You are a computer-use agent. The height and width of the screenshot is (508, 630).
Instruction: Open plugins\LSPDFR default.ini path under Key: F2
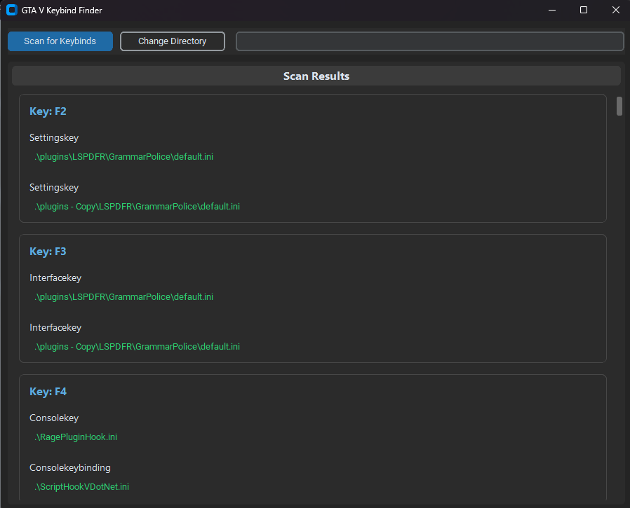pos(124,157)
